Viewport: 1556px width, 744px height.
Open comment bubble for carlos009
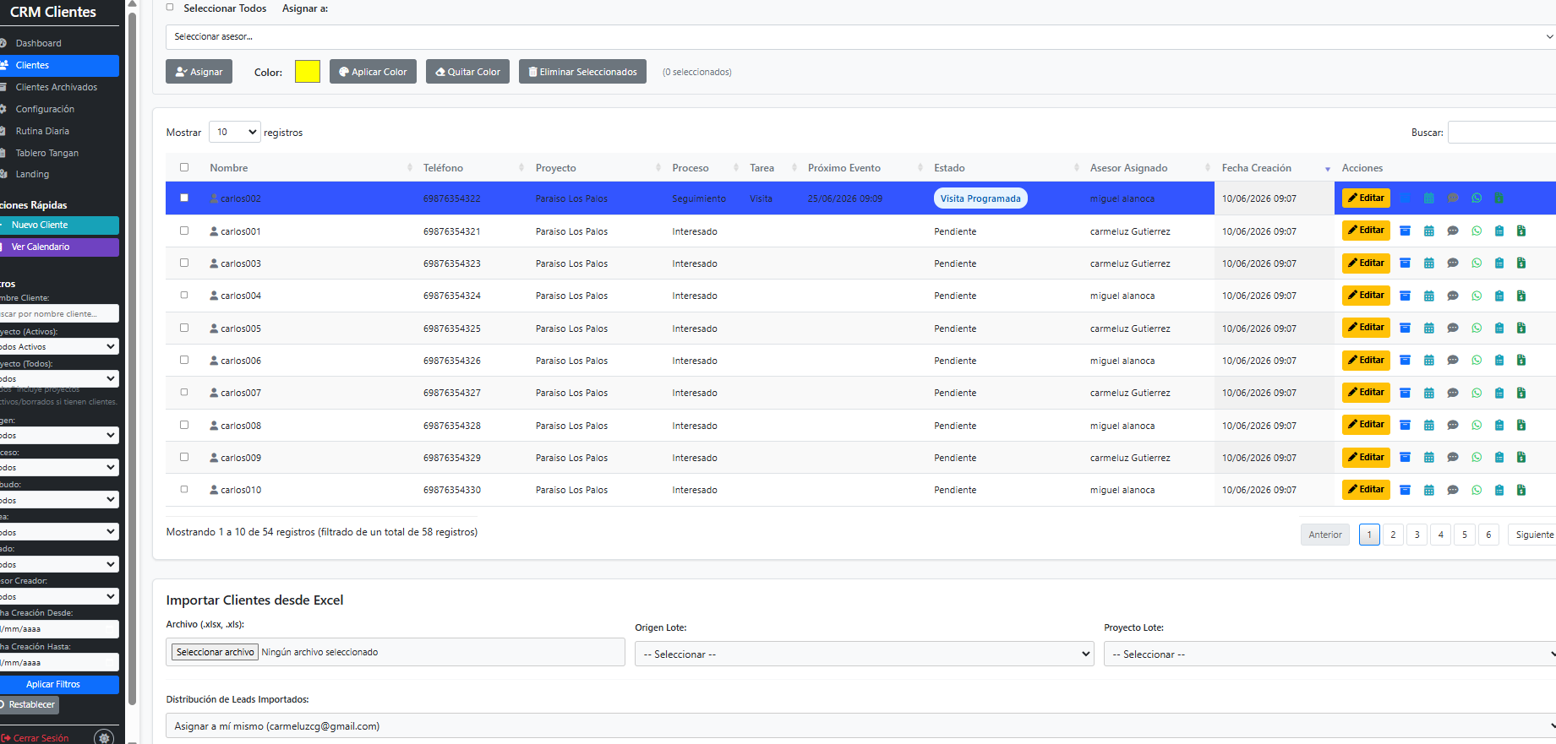click(x=1453, y=457)
